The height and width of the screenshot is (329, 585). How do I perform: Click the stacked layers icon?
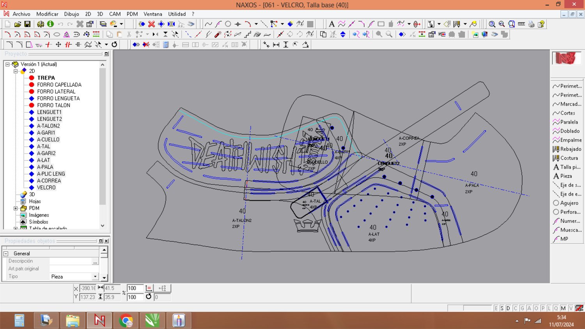tap(103, 24)
